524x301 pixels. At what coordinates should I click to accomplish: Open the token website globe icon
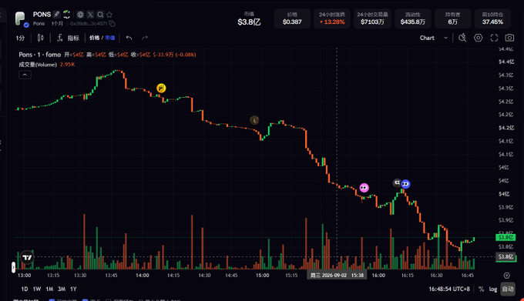(x=80, y=15)
